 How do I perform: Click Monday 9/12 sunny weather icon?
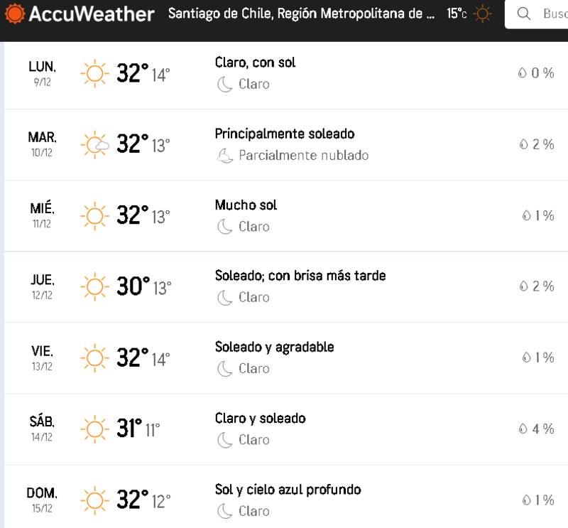[x=94, y=73]
